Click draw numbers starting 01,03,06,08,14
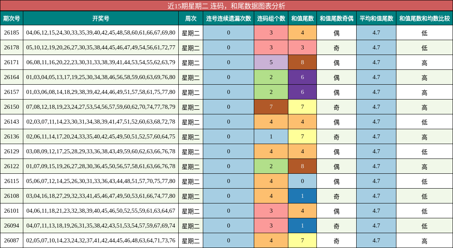Screen dimensions: 453x248 point(101,92)
